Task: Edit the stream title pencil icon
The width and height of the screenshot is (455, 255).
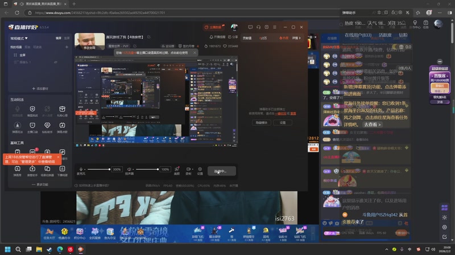Action: (x=149, y=37)
